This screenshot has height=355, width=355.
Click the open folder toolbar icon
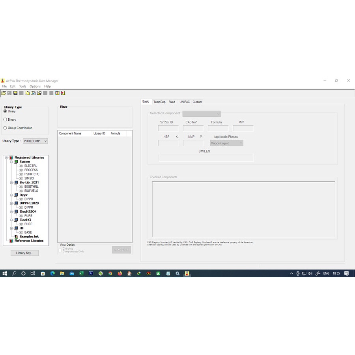click(4, 93)
